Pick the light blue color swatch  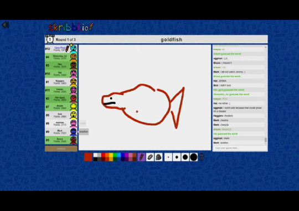click(x=119, y=155)
